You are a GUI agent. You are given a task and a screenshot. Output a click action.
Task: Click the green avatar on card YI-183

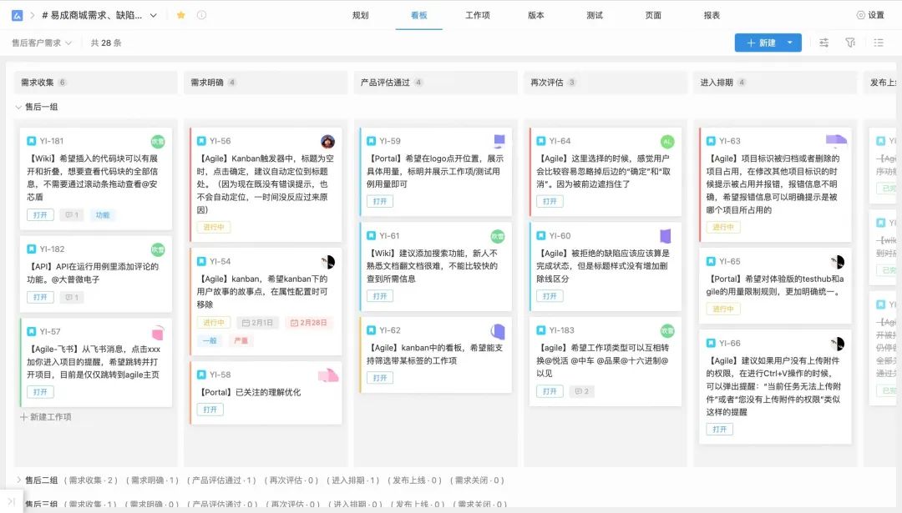(667, 331)
